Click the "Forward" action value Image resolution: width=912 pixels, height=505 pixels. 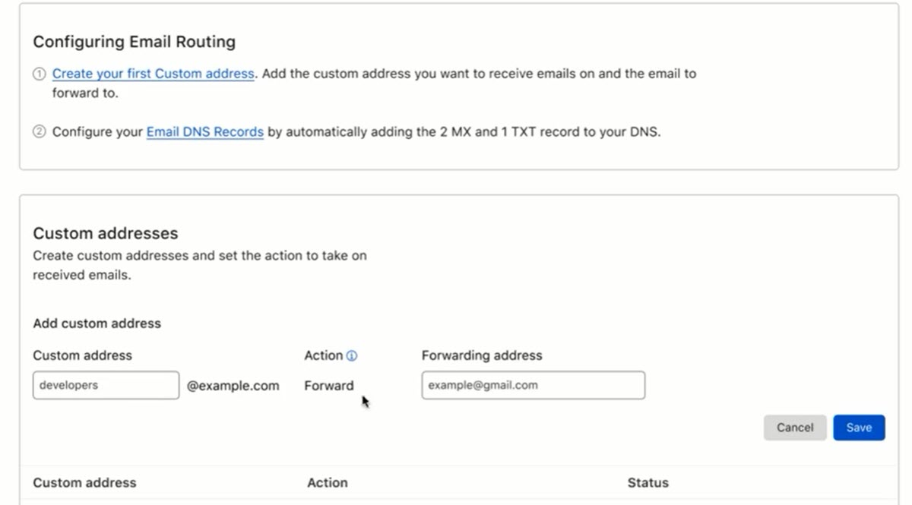(x=328, y=386)
